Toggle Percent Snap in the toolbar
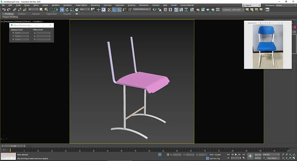The width and height of the screenshot is (297, 161). pos(119,10)
